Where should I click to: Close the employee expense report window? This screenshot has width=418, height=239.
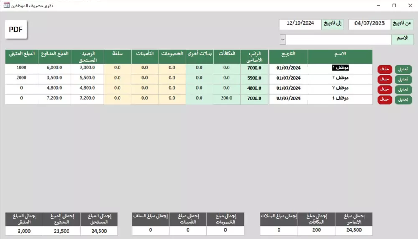pos(410,5)
